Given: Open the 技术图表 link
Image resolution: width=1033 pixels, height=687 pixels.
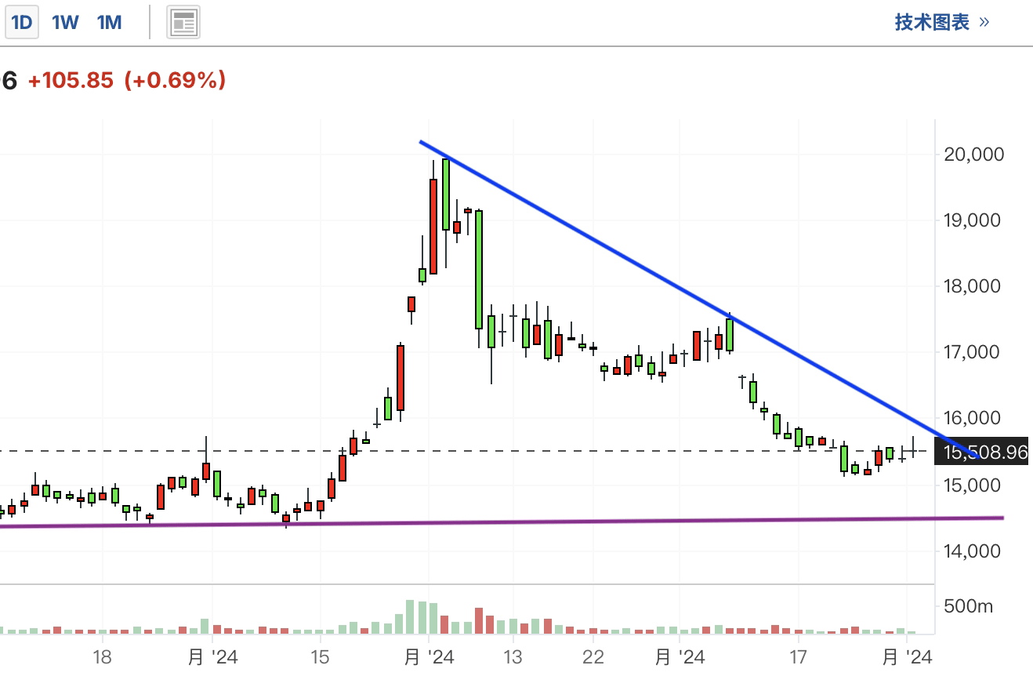Looking at the screenshot, I should click(942, 22).
